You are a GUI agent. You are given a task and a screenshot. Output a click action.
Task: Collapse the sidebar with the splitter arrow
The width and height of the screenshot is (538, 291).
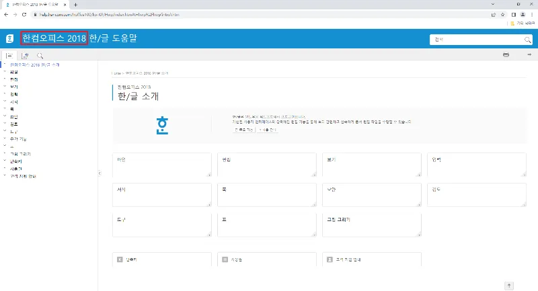pos(100,173)
